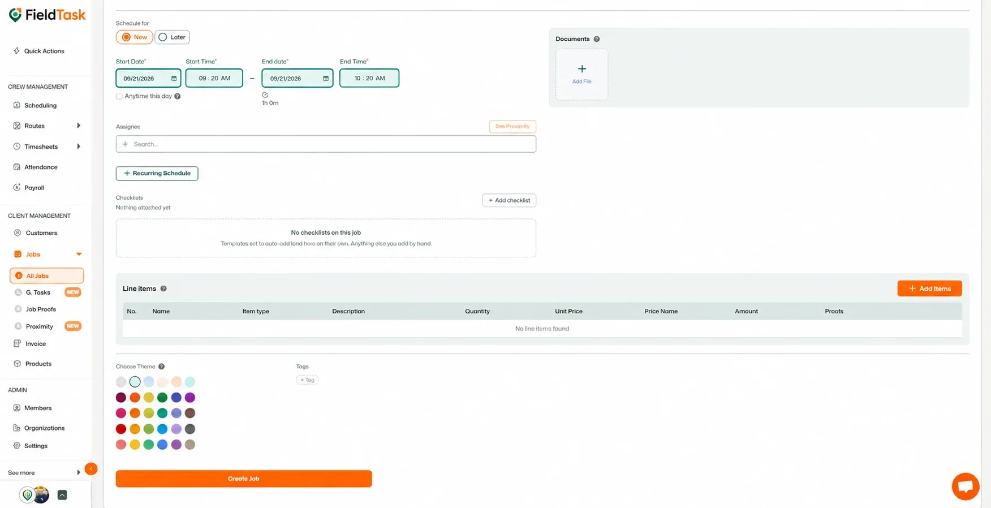Collapse the sidebar with orange arrow button
The image size is (991, 508).
(91, 468)
